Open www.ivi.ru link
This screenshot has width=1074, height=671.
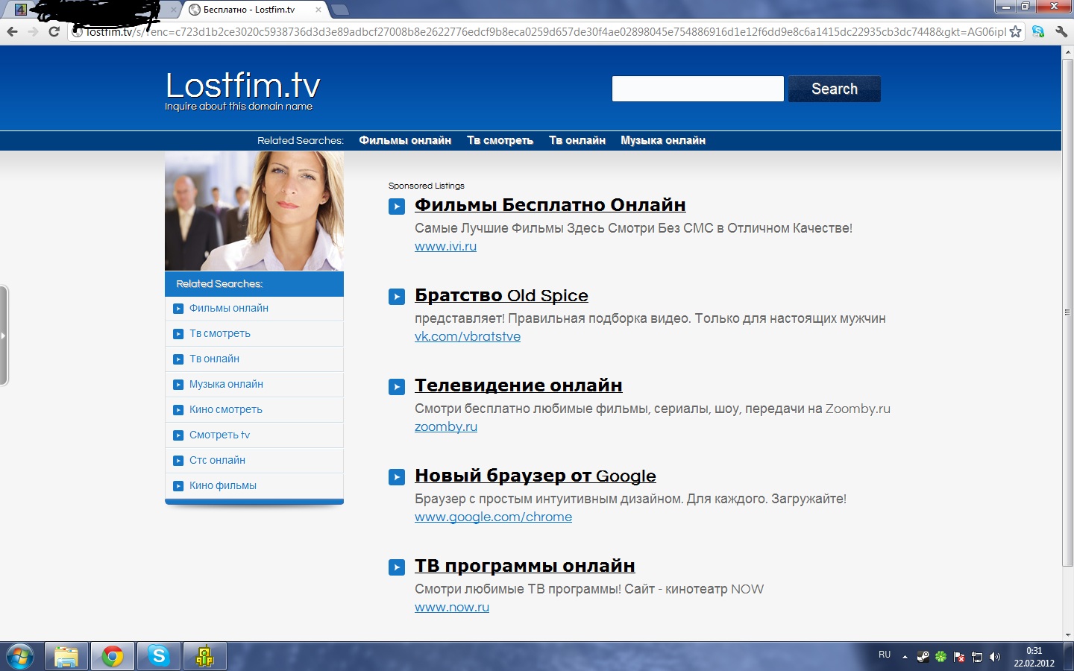445,246
